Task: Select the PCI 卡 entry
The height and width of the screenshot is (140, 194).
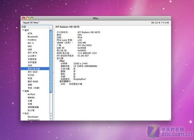Action: click(x=31, y=43)
